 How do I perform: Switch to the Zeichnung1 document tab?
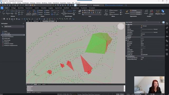coord(36,21)
